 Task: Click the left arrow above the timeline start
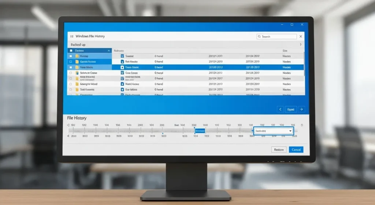pyautogui.click(x=68, y=125)
